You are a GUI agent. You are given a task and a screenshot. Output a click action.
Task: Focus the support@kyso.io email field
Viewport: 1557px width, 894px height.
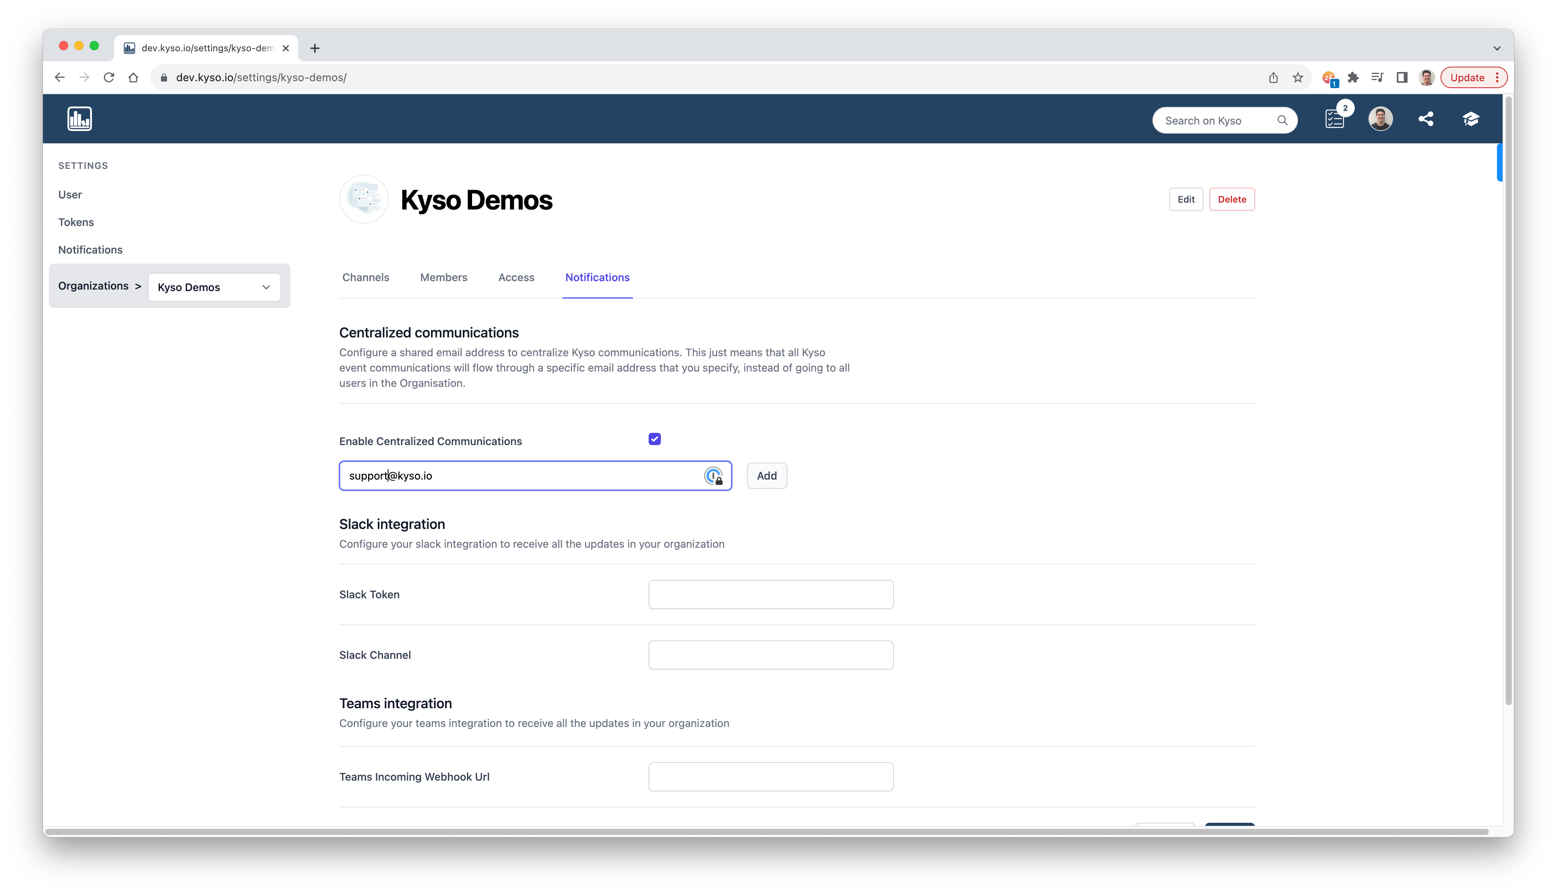coord(535,476)
